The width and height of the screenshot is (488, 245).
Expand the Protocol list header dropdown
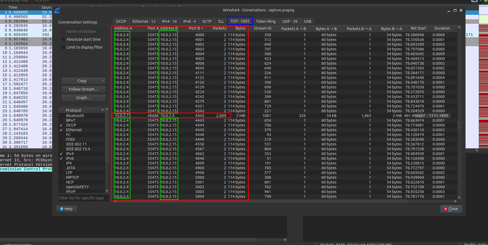pyautogui.click(x=102, y=110)
